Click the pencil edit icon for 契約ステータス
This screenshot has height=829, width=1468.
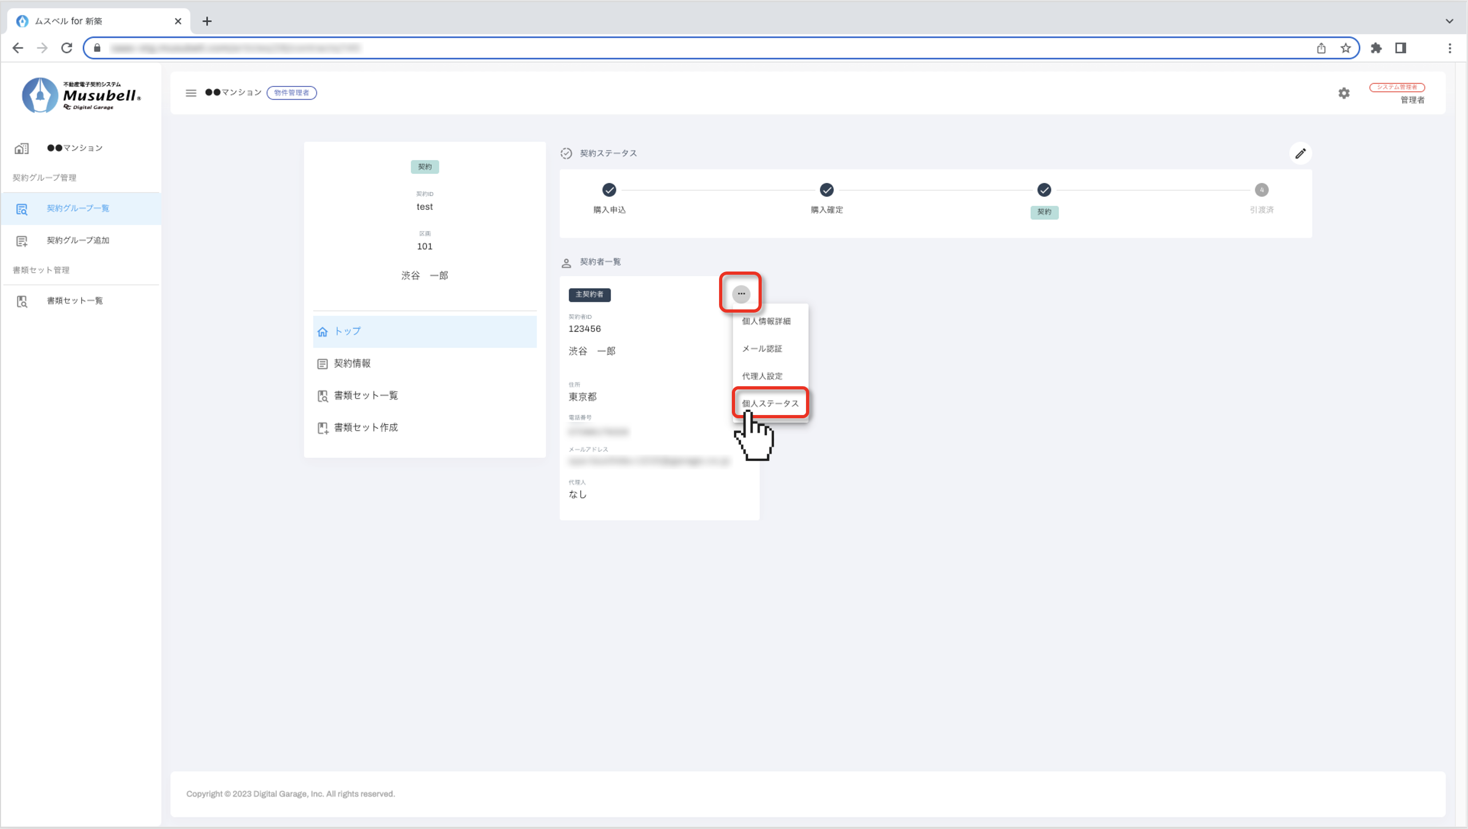tap(1300, 153)
